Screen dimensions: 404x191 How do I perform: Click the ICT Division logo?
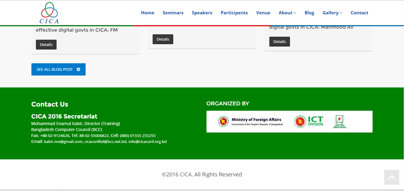309,121
